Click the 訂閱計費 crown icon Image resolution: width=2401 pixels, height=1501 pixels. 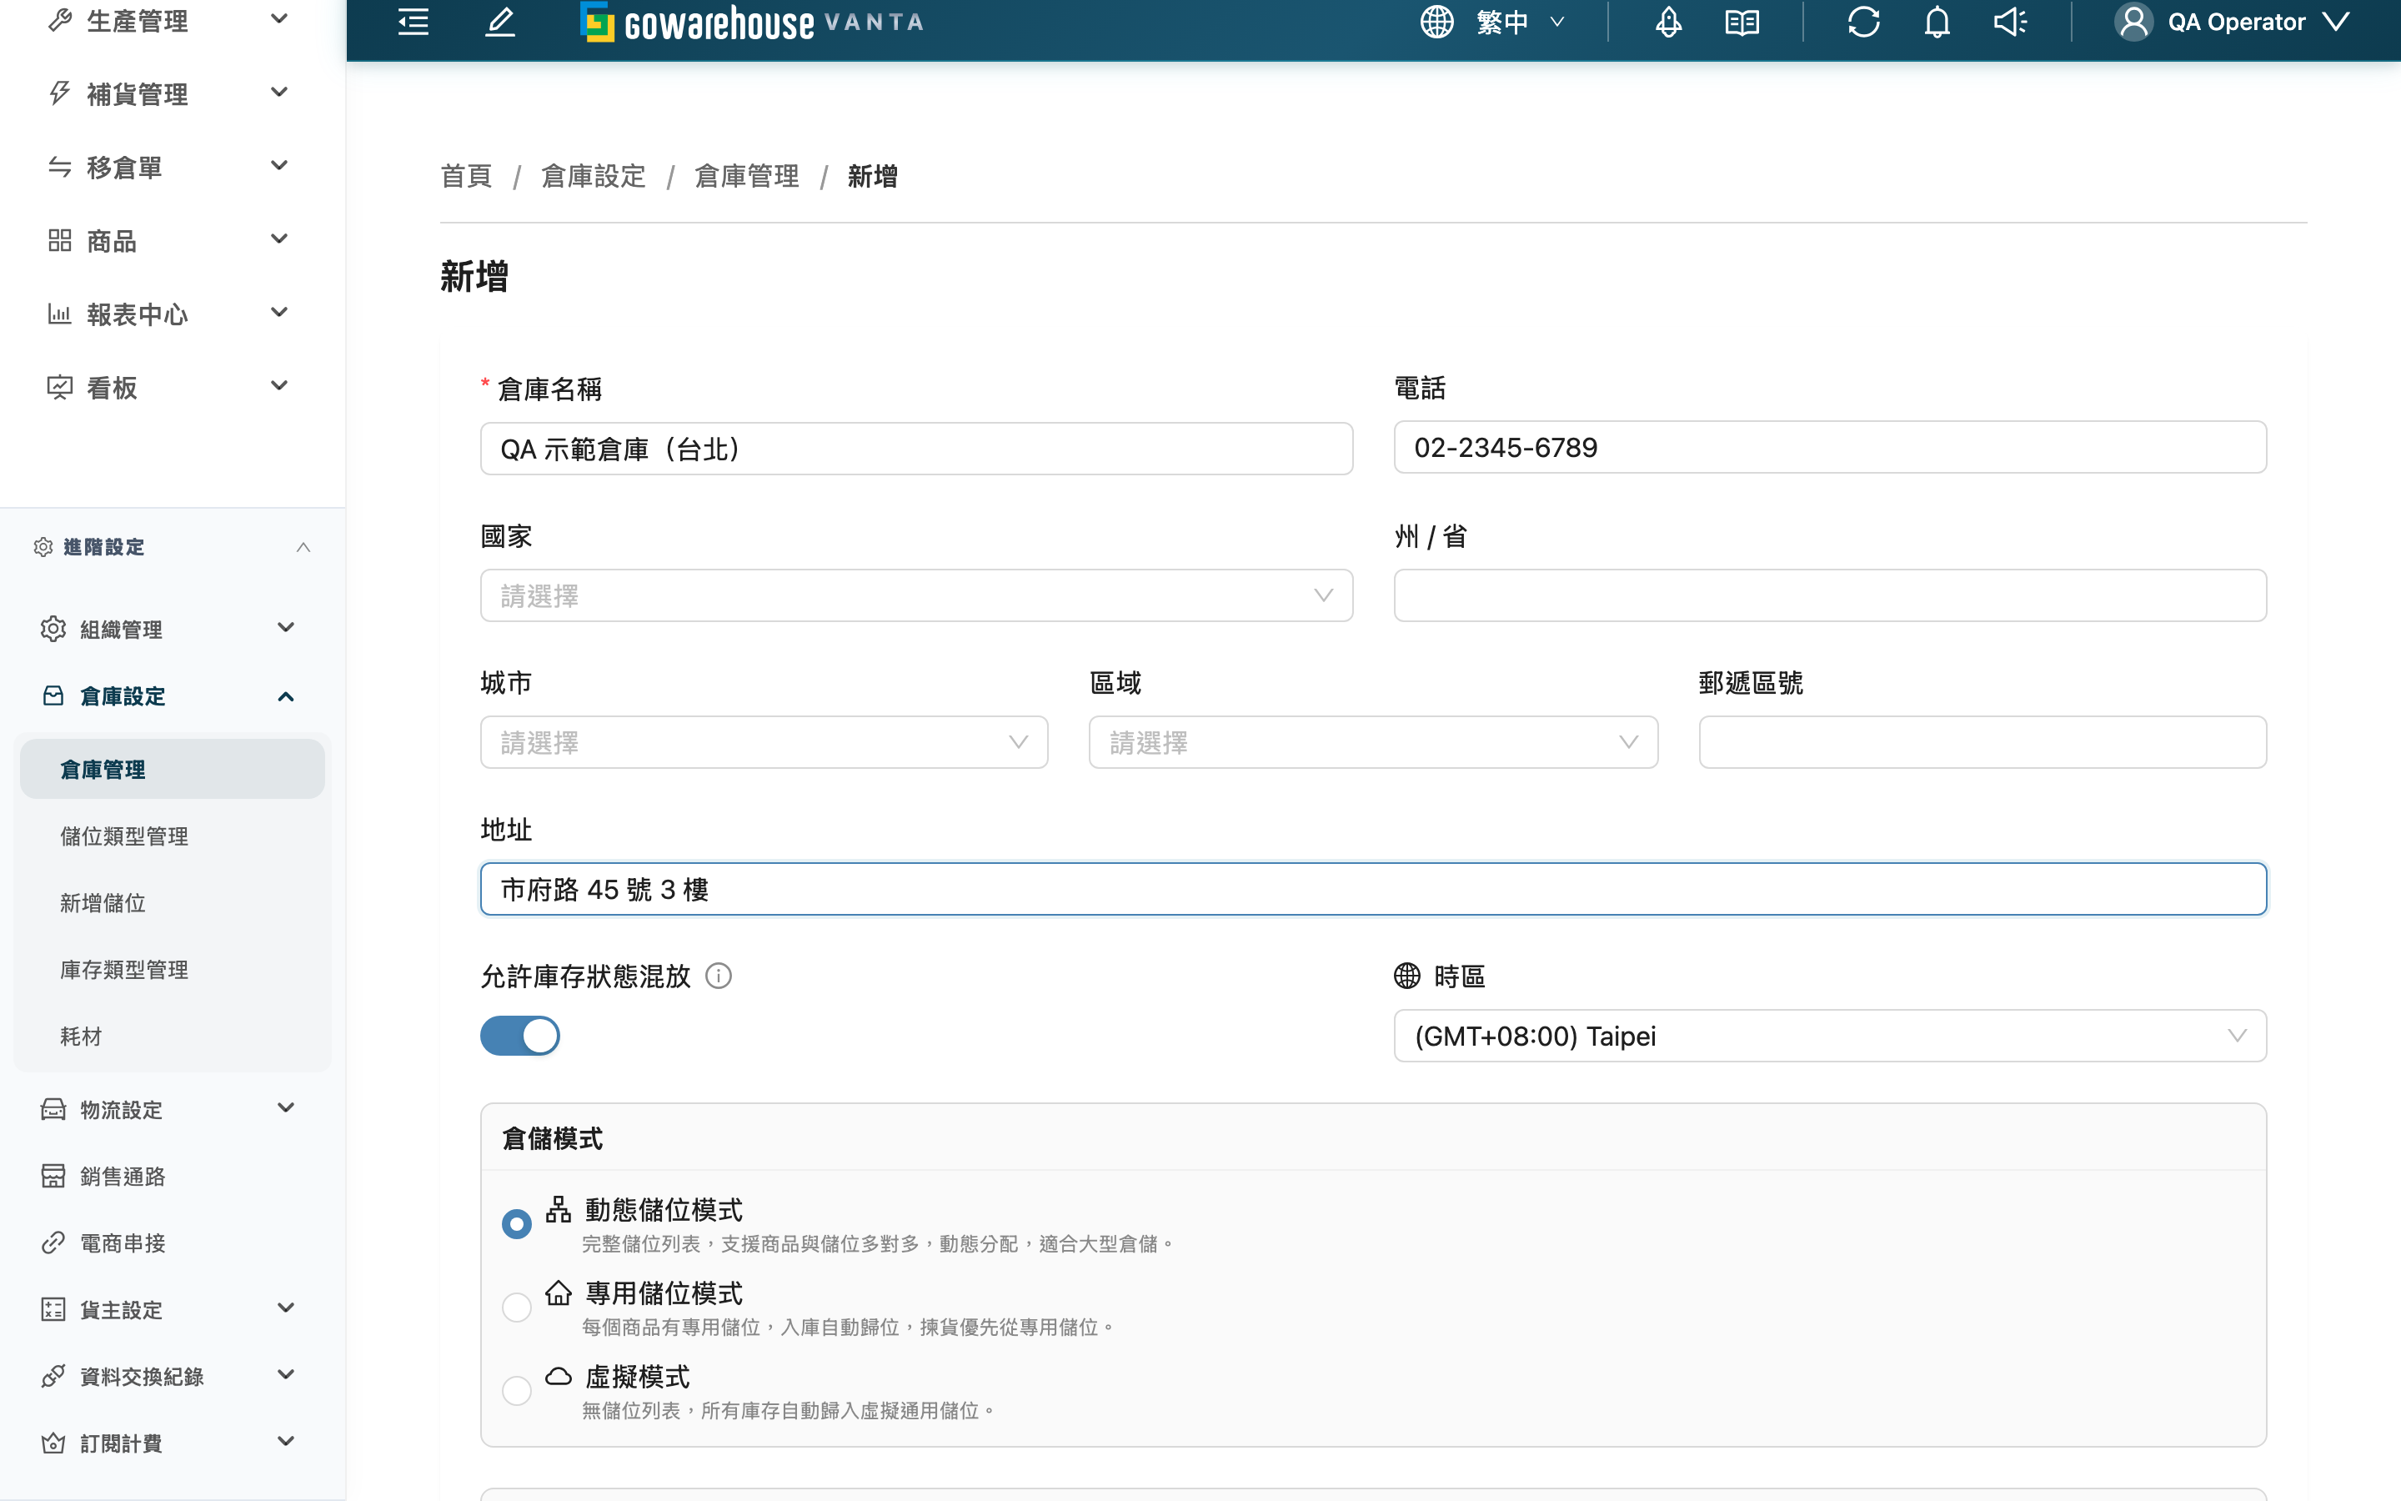click(x=53, y=1443)
